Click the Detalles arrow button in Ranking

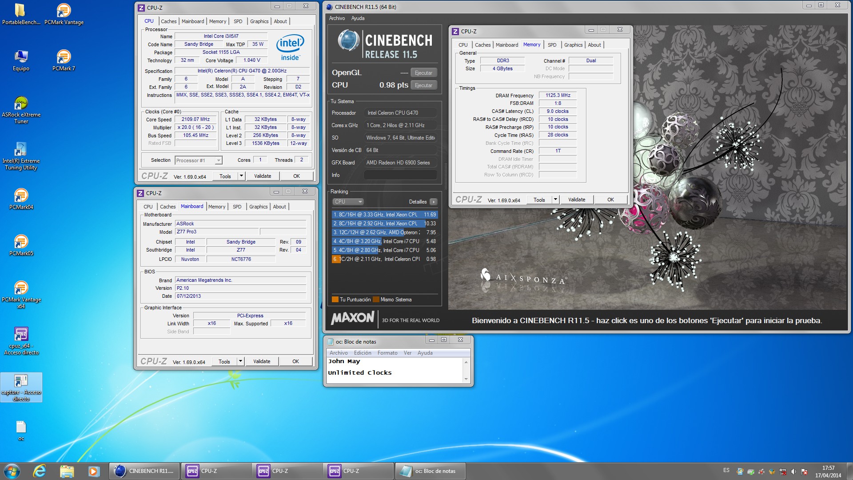pyautogui.click(x=434, y=202)
